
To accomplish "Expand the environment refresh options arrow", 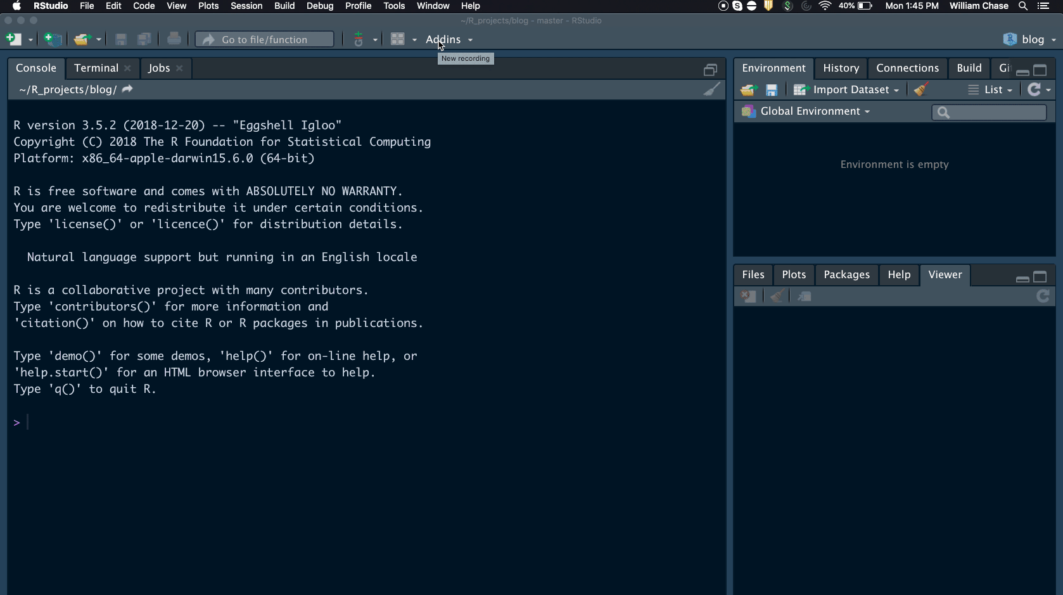I will pos(1048,90).
